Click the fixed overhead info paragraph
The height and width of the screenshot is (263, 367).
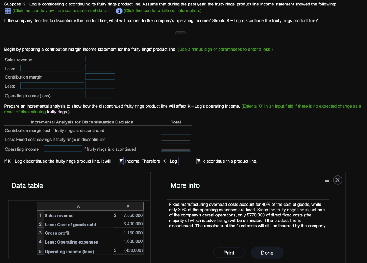coord(248,215)
